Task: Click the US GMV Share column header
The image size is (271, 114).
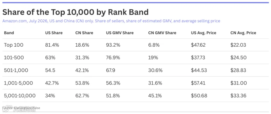Action: pos(120,33)
